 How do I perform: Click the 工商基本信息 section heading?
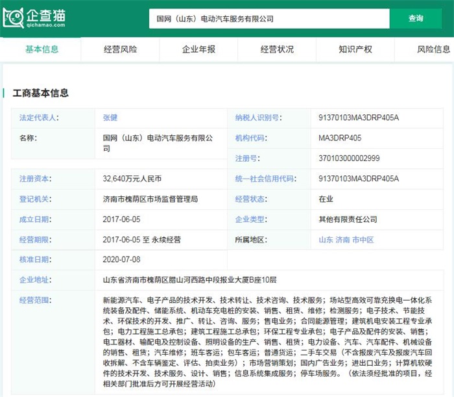tap(41, 93)
